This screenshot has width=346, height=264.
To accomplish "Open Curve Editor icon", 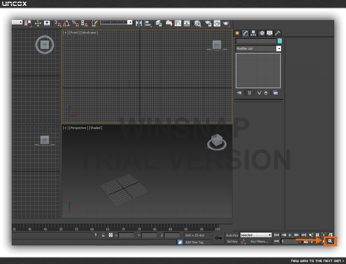I will click(178, 23).
